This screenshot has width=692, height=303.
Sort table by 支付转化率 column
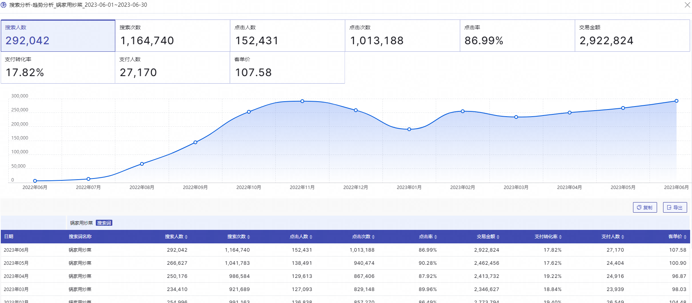point(548,237)
